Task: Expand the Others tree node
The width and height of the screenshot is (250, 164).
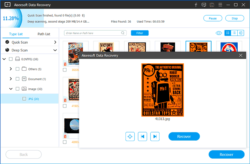Action: coord(11,69)
